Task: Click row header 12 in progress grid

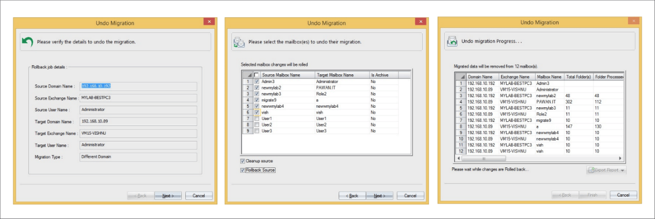Action: coord(460,151)
